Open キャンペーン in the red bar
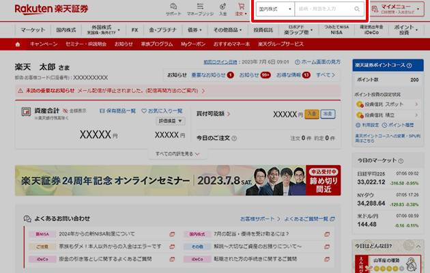The height and width of the screenshot is (273, 430). pyautogui.click(x=44, y=44)
